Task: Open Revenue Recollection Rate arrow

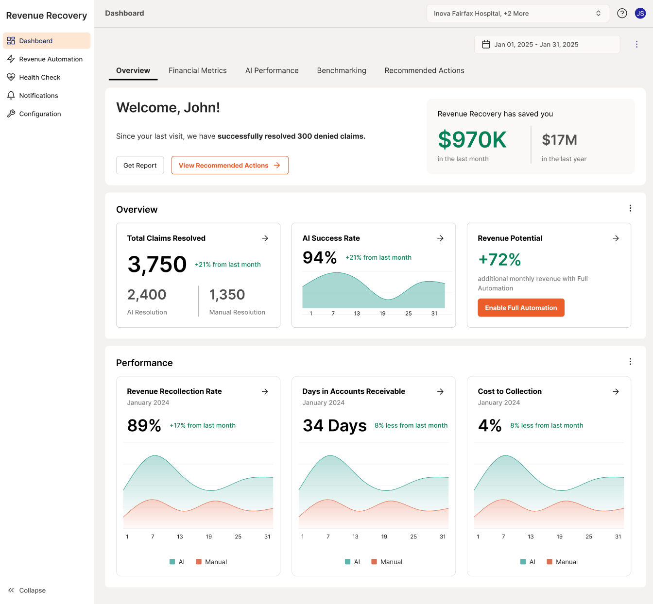Action: (265, 392)
